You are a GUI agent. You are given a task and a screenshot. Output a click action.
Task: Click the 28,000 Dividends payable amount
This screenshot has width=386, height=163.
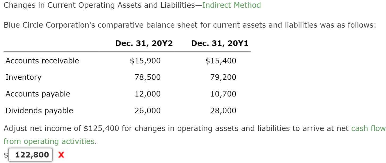point(223,111)
